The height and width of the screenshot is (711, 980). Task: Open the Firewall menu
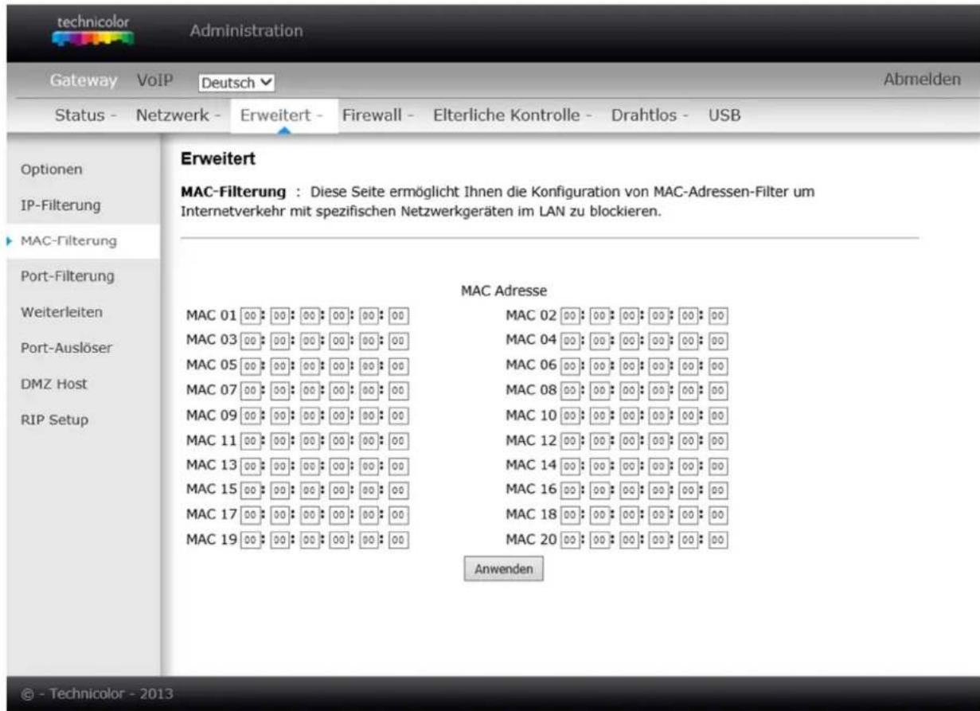click(x=378, y=115)
